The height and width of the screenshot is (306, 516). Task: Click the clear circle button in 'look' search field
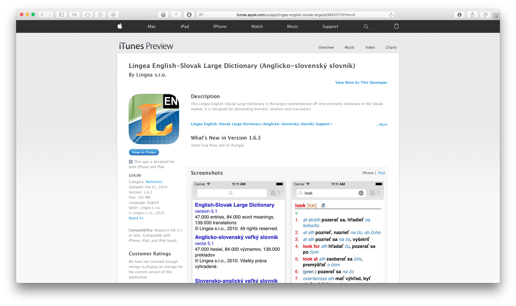361,193
